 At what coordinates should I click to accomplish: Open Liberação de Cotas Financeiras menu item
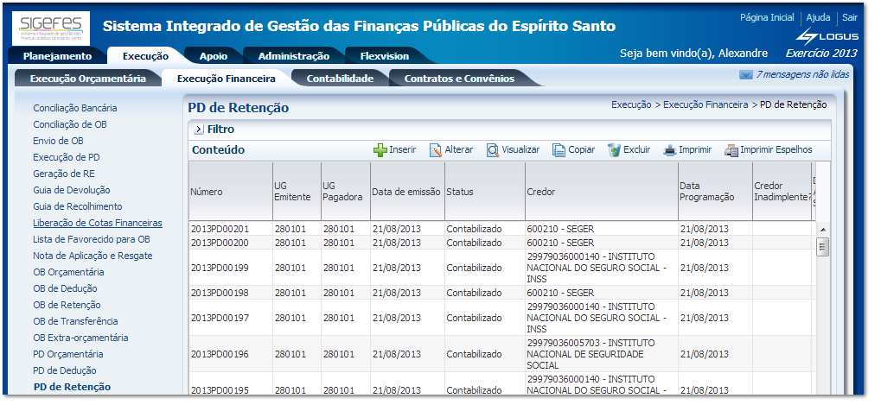point(98,223)
